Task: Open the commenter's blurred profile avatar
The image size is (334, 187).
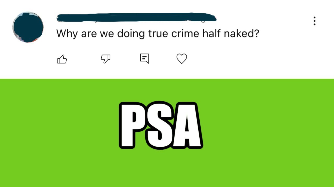Action: (28, 27)
